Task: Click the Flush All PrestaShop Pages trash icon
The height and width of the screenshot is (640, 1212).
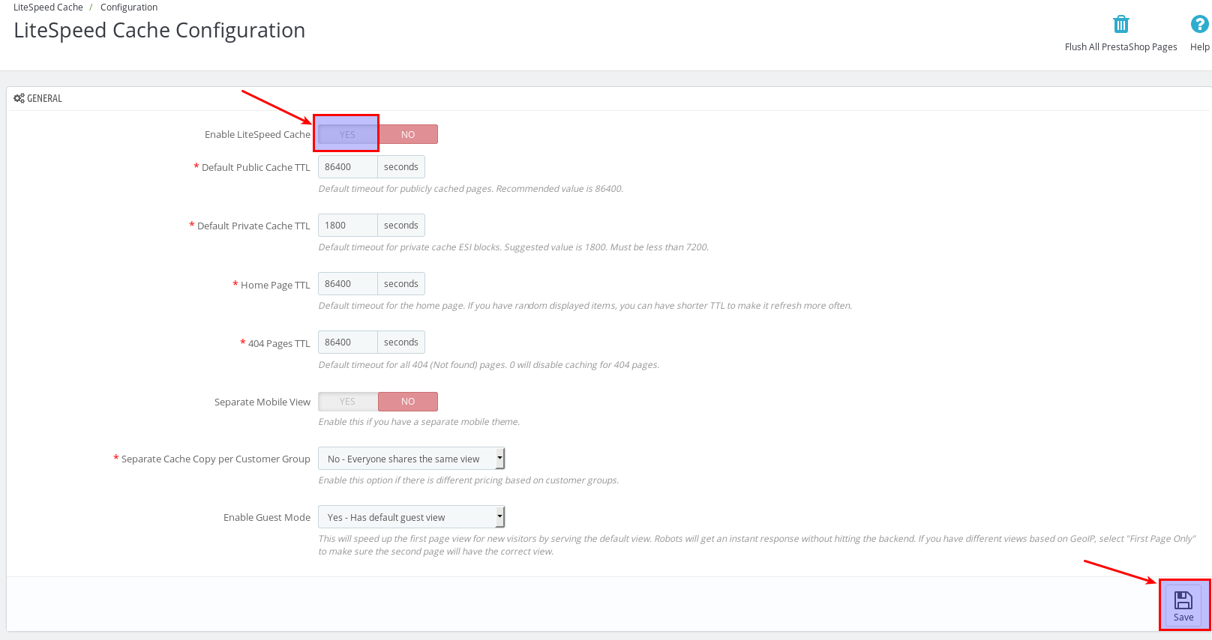Action: [x=1120, y=25]
